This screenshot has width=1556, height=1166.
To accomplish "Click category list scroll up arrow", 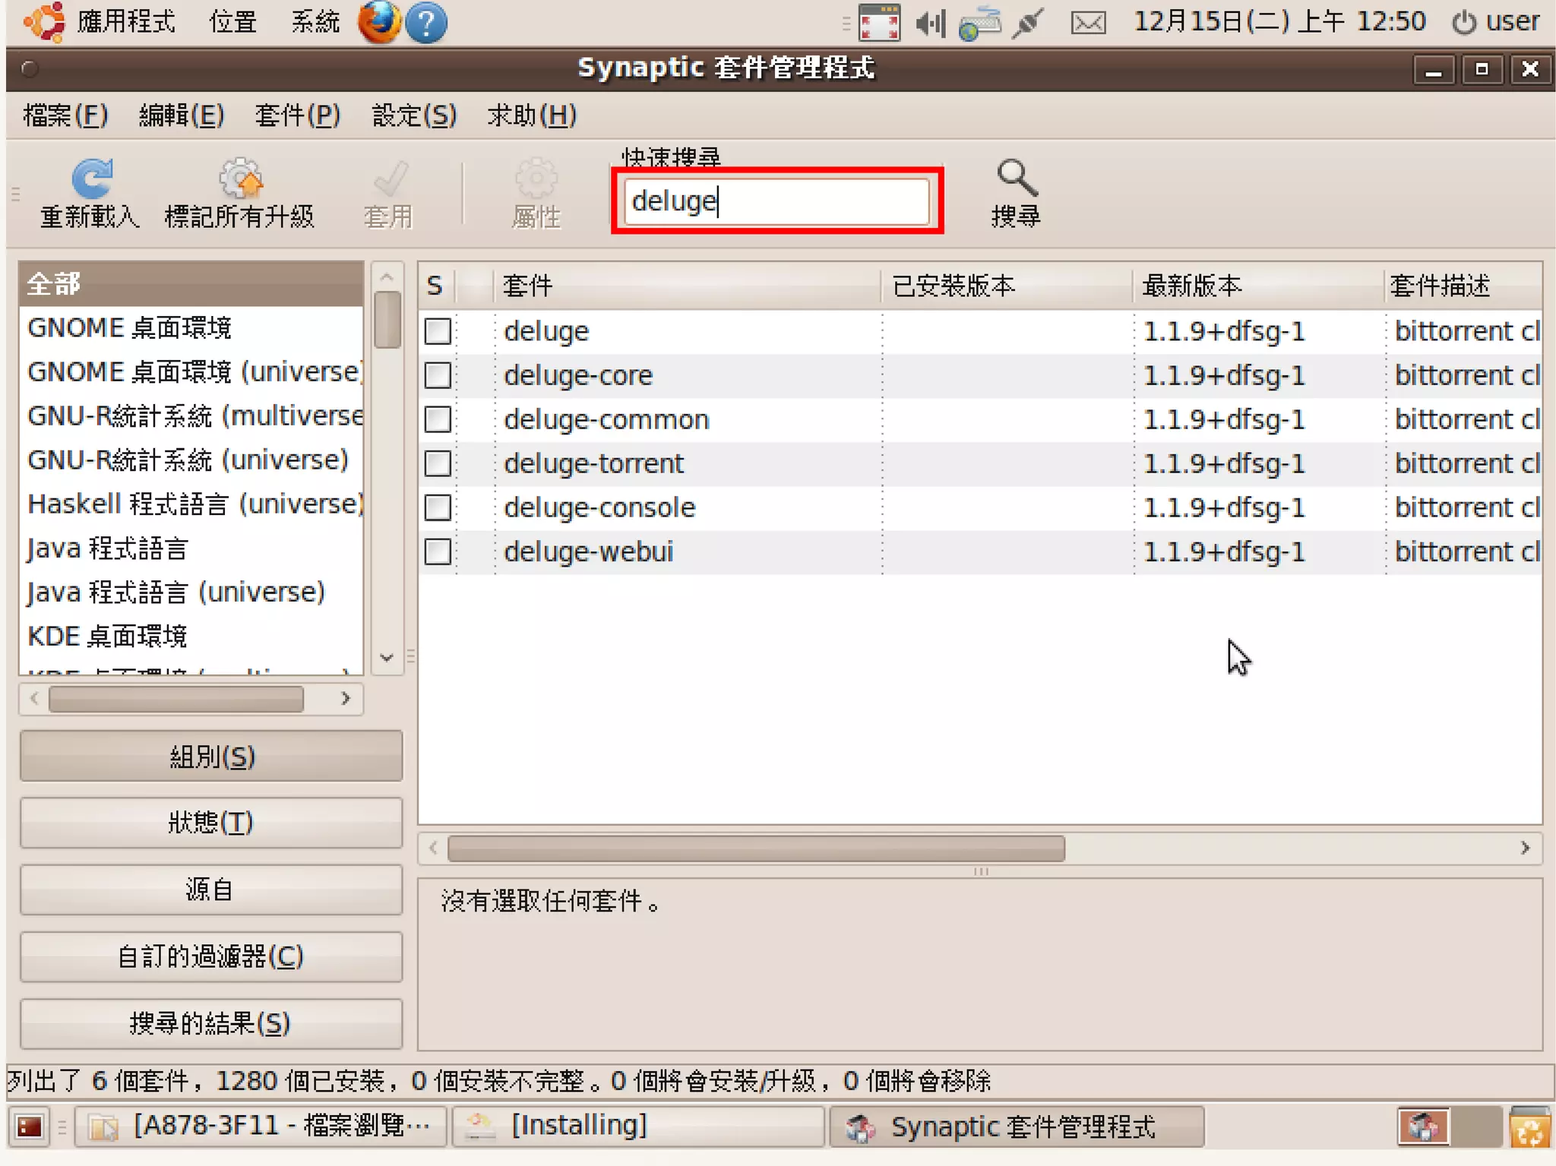I will click(387, 276).
